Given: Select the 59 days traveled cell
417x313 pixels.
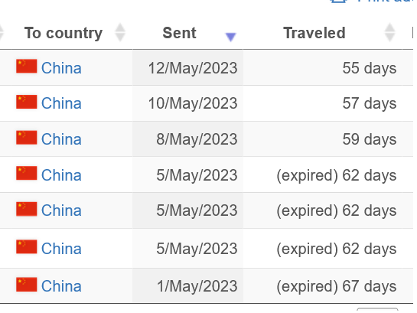Looking at the screenshot, I should 322,139.
